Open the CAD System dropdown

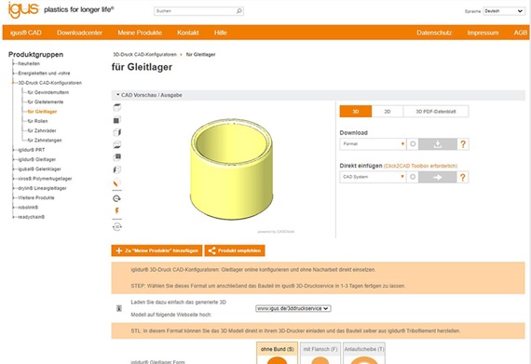point(373,177)
